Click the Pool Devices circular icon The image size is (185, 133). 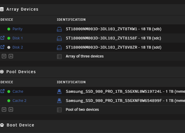pyautogui.click(x=2, y=72)
